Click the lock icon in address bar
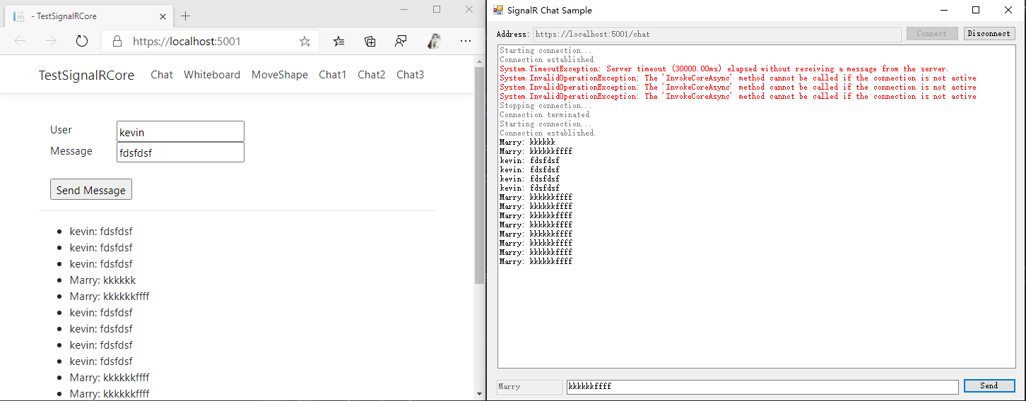This screenshot has height=401, width=1026. [x=118, y=41]
